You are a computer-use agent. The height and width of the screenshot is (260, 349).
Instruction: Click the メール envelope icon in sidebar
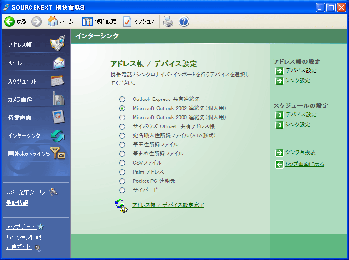(59, 63)
